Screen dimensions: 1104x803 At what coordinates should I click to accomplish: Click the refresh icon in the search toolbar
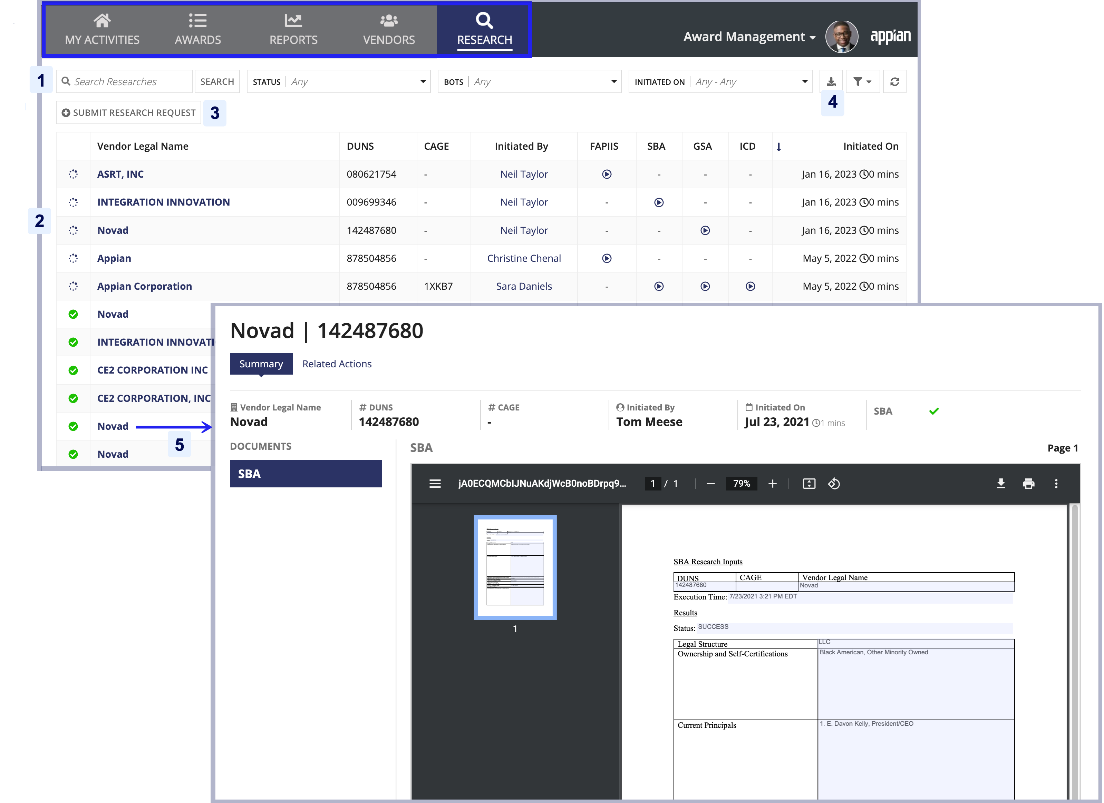[895, 81]
